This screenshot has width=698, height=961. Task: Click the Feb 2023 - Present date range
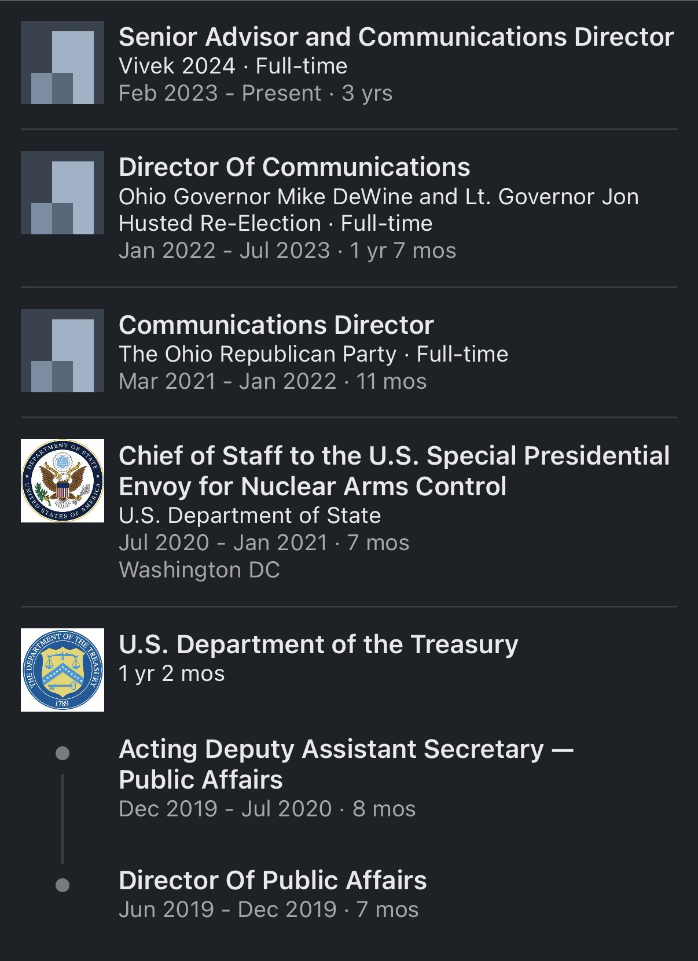[x=220, y=93]
